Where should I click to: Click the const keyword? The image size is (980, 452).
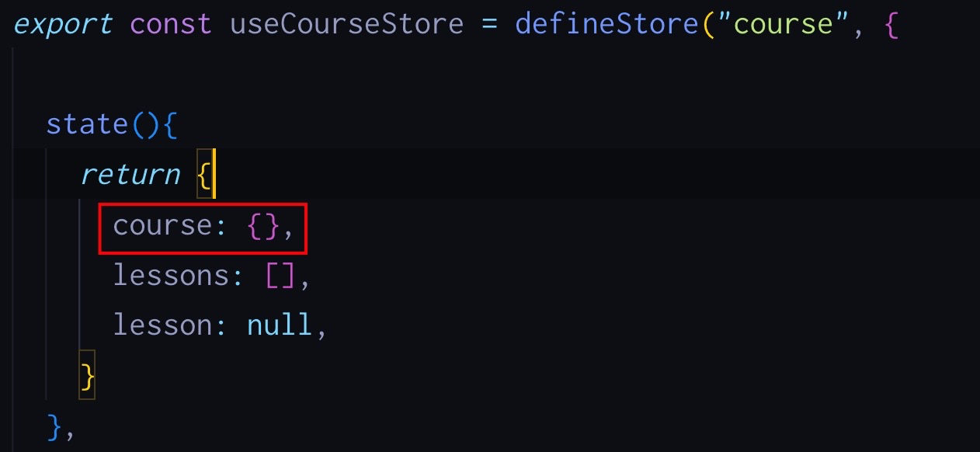click(x=170, y=24)
